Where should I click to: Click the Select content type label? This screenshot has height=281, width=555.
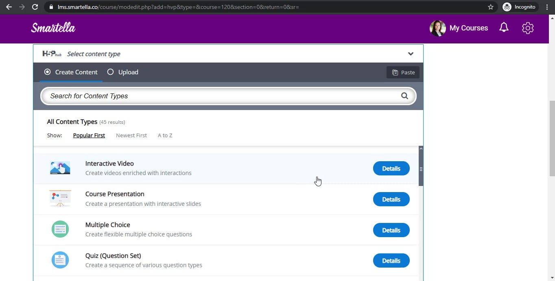[94, 54]
